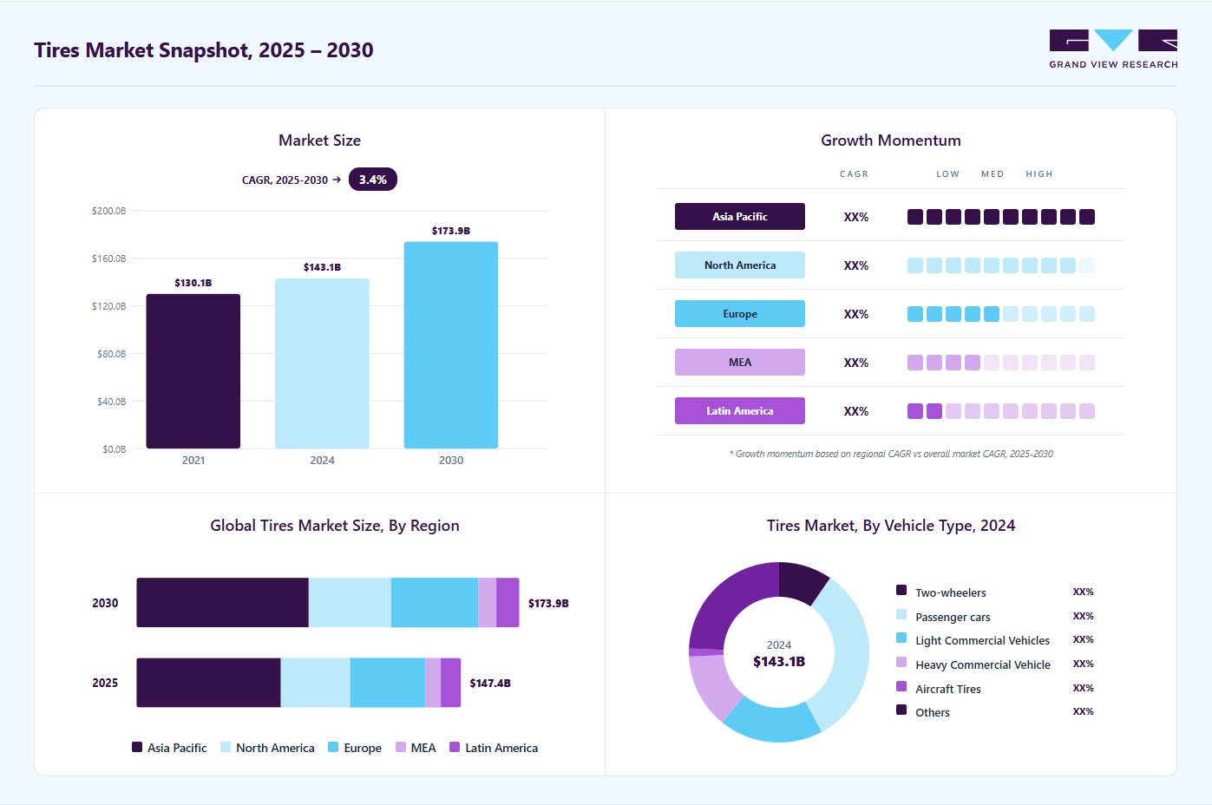This screenshot has height=805, width=1212.
Task: Click the Grand View Research logo
Action: 1113,49
